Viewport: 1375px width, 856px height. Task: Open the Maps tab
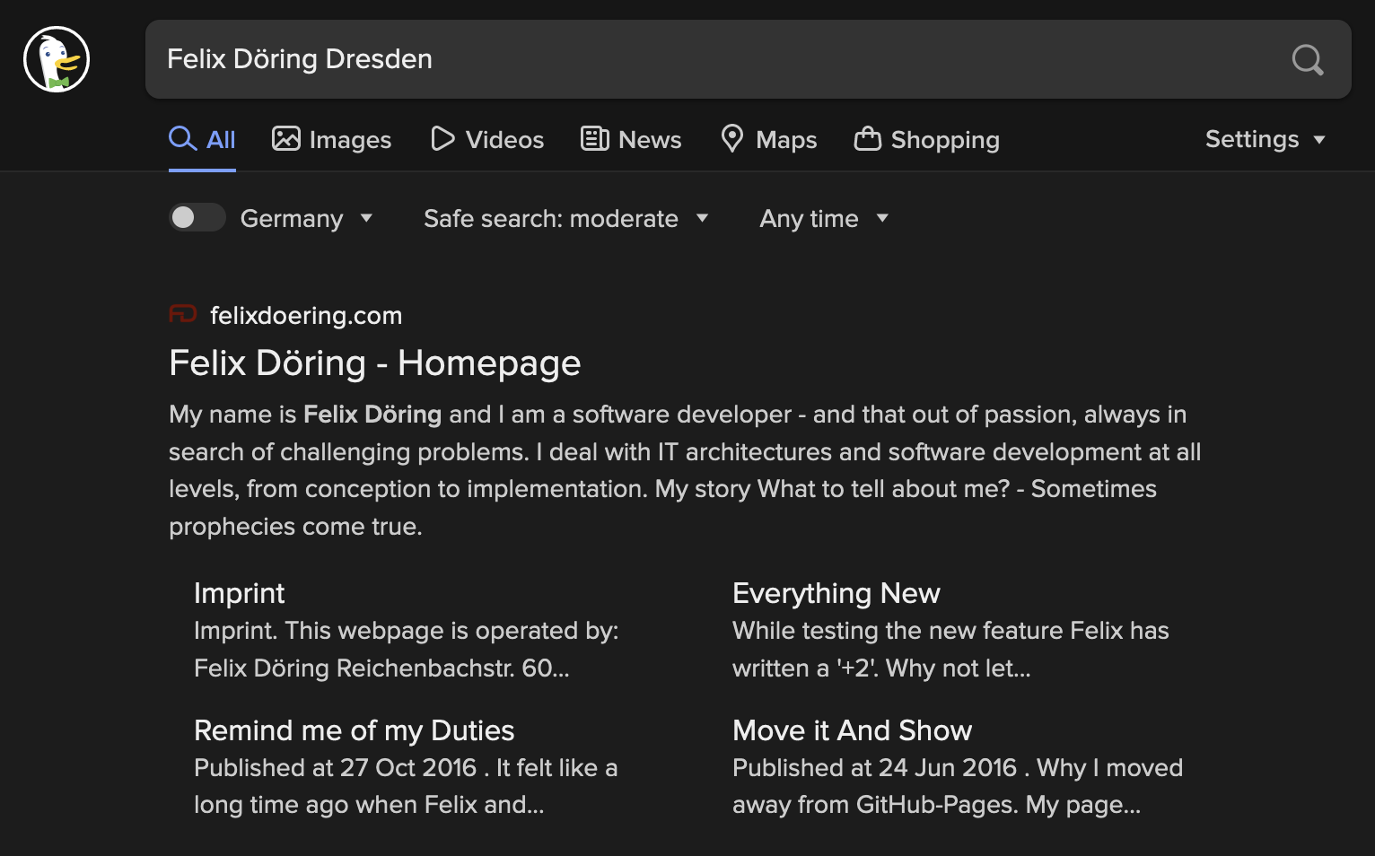click(x=769, y=139)
